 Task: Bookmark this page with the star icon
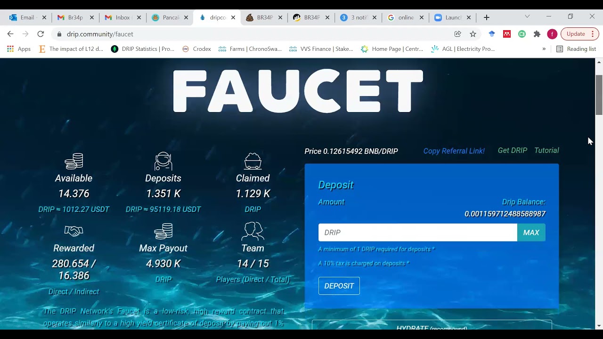click(473, 34)
